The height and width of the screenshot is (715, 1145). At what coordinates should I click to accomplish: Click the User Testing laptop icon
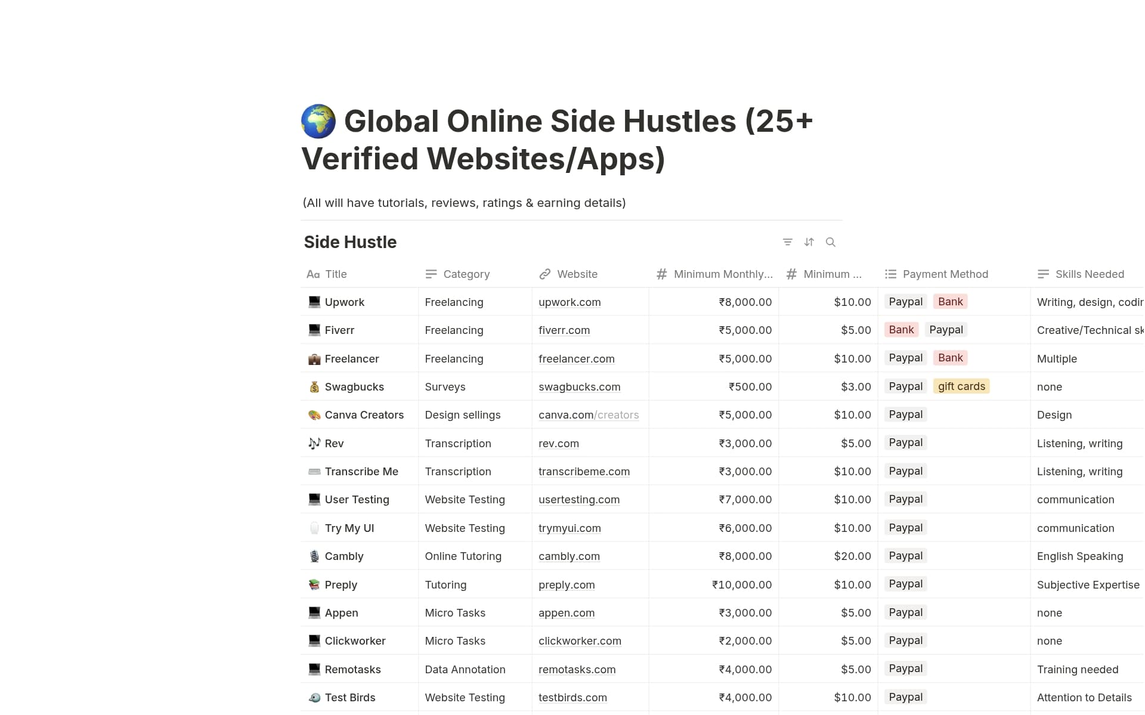click(314, 499)
